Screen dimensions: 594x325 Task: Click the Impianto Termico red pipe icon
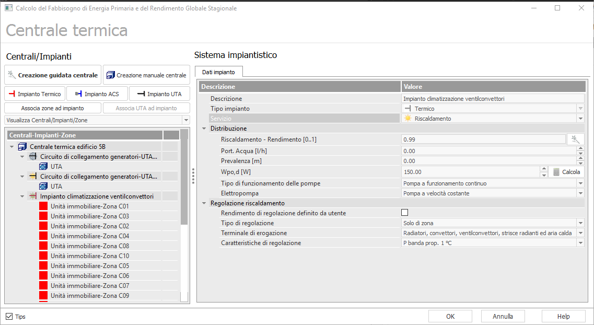click(x=11, y=94)
